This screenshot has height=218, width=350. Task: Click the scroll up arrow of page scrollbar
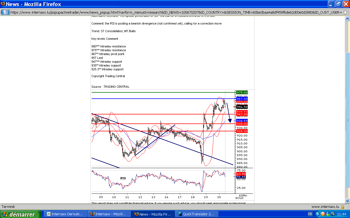(x=348, y=19)
